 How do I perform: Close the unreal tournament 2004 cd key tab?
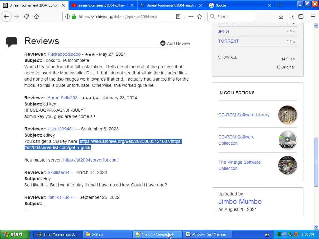[x=132, y=5]
